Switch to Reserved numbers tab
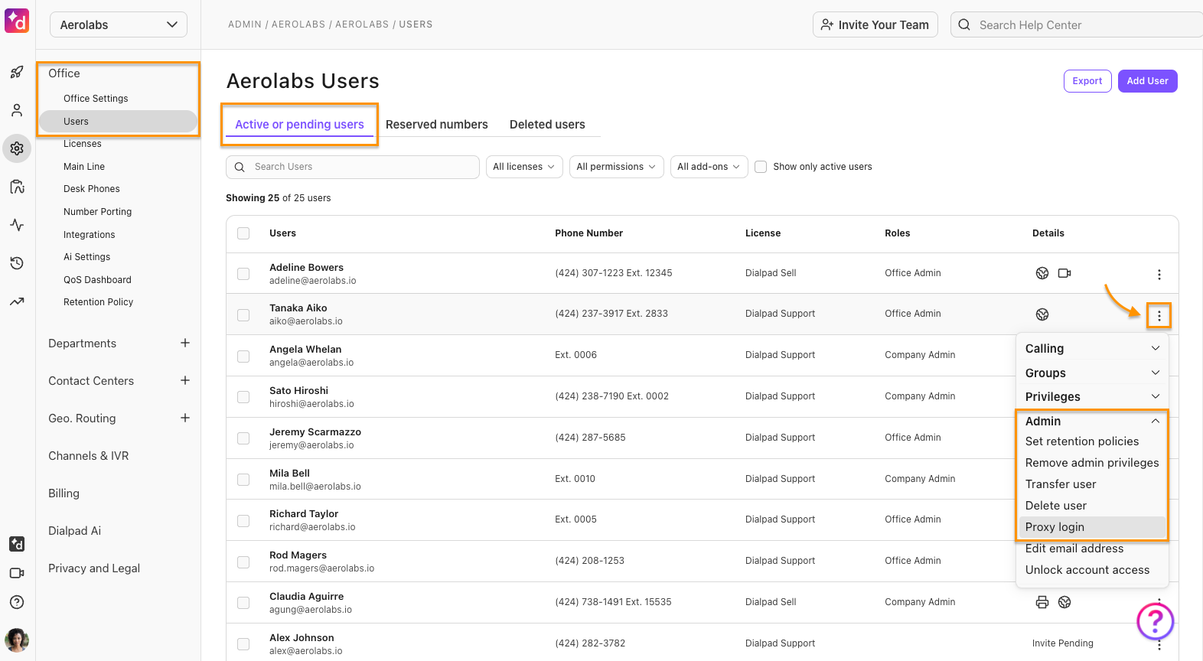 (x=436, y=125)
